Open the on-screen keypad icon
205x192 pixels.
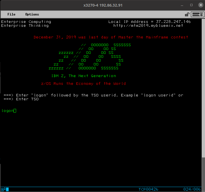197,14
